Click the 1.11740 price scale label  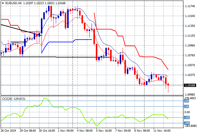pos(190,6)
